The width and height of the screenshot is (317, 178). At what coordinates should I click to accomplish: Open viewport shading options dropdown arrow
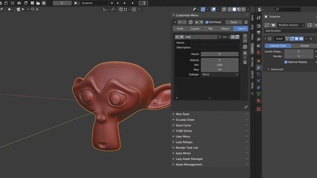coord(248,9)
